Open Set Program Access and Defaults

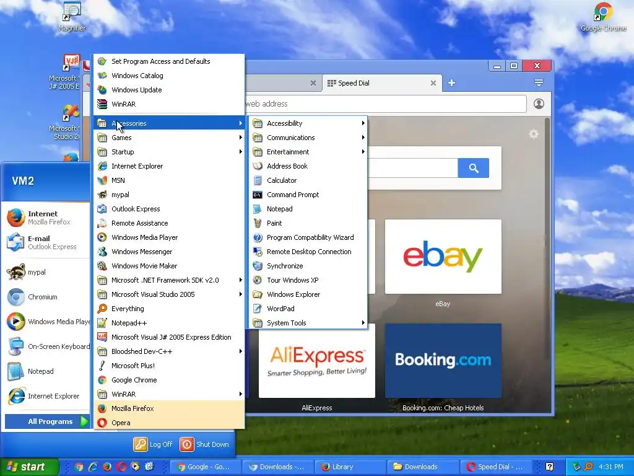point(169,61)
